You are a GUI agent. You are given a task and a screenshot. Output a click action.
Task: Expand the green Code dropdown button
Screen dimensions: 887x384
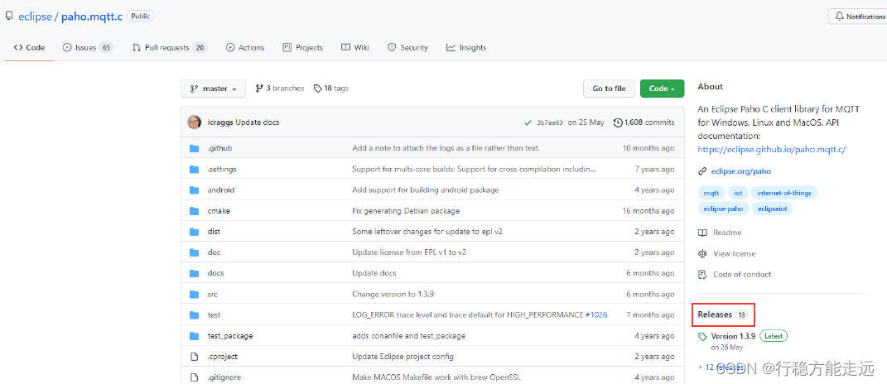(x=662, y=89)
